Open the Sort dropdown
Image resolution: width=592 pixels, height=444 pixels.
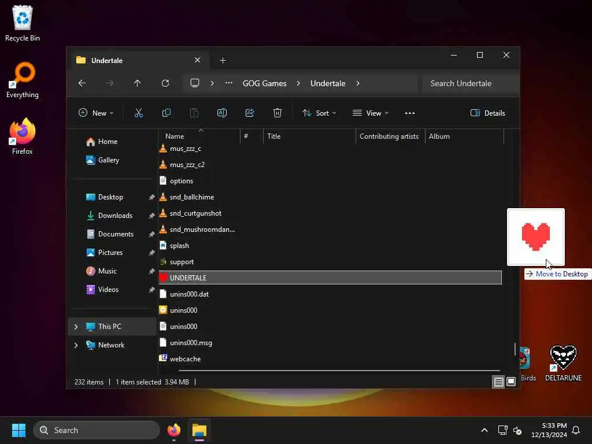coord(319,113)
